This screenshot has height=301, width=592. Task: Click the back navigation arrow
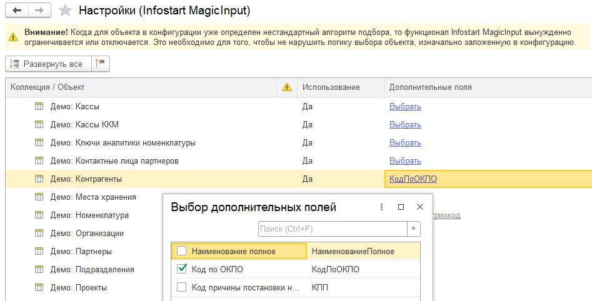[18, 11]
